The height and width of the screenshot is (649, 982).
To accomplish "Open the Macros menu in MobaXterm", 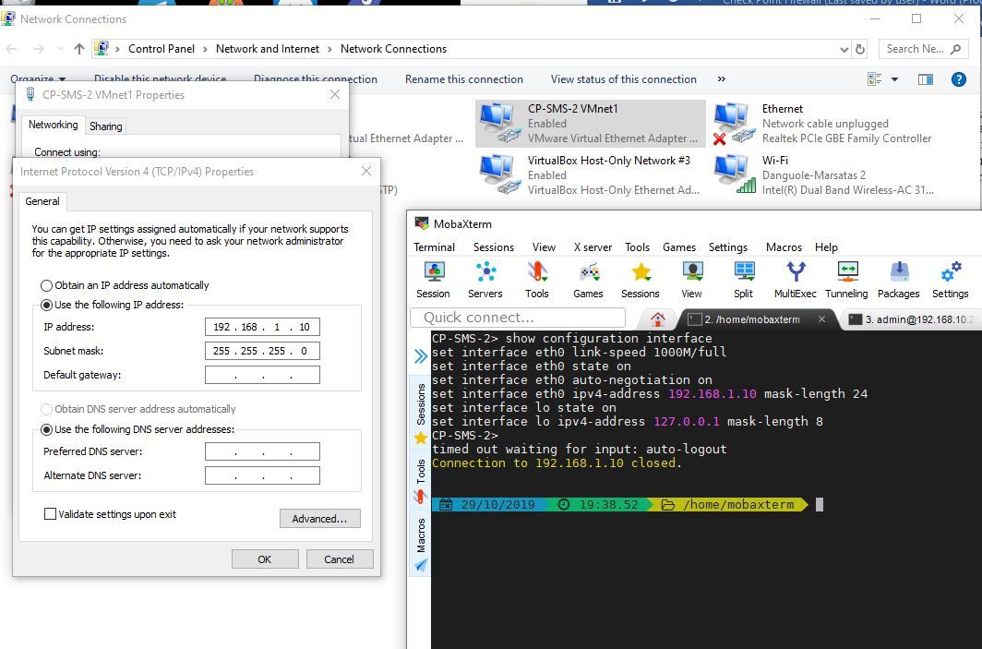I will 784,246.
